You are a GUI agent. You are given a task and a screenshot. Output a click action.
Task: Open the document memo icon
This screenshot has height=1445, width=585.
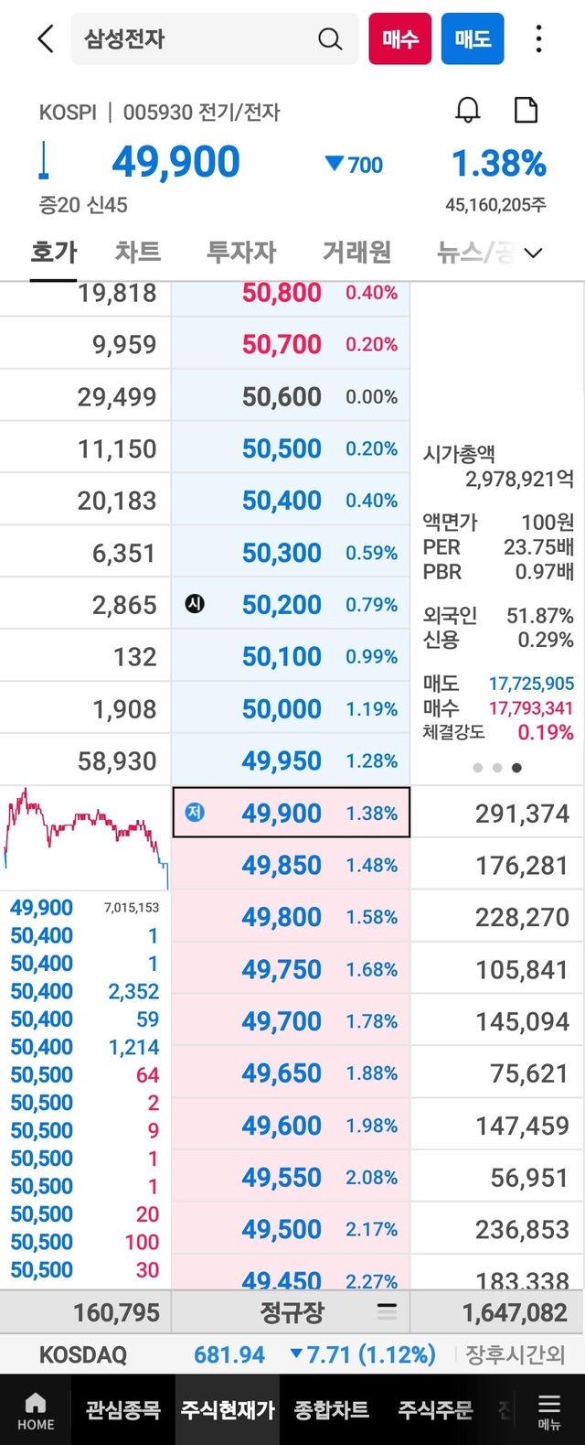pyautogui.click(x=526, y=111)
